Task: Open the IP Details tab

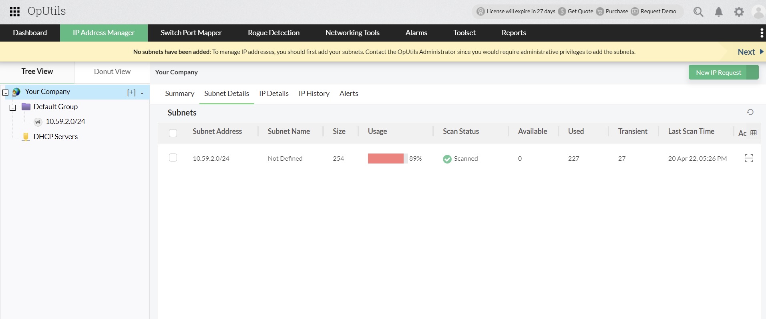Action: point(273,94)
